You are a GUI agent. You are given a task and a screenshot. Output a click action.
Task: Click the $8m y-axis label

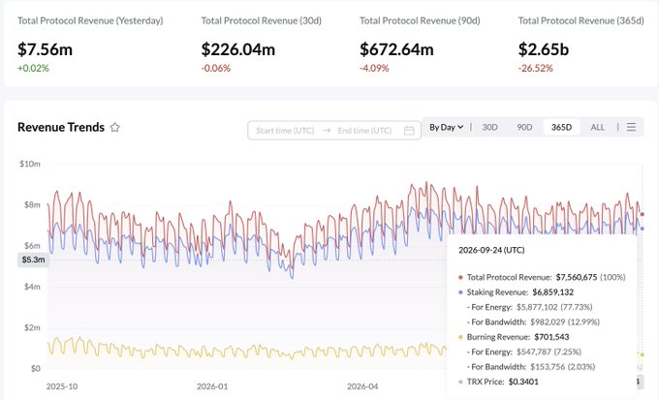(32, 204)
